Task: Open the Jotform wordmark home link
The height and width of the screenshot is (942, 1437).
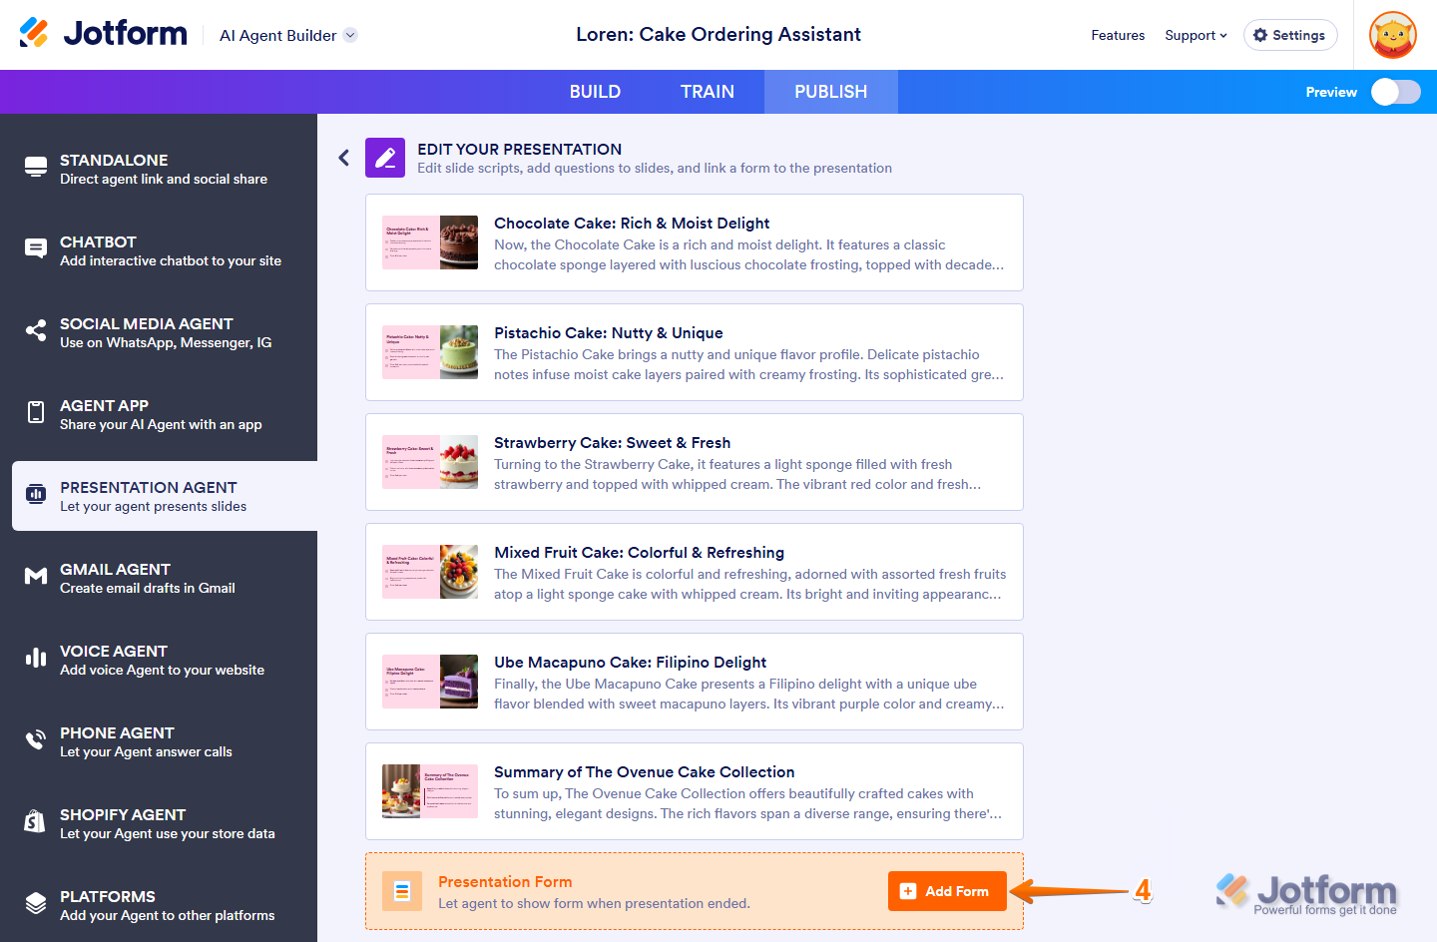Action: pos(125,33)
